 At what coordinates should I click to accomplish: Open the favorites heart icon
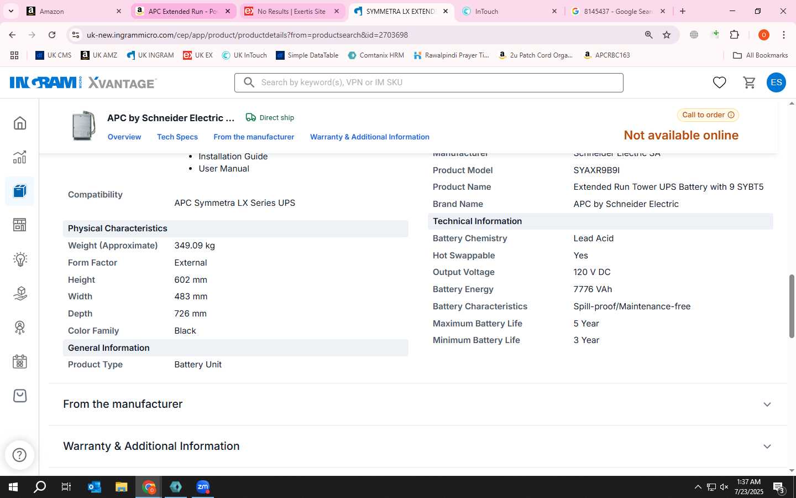pos(719,82)
